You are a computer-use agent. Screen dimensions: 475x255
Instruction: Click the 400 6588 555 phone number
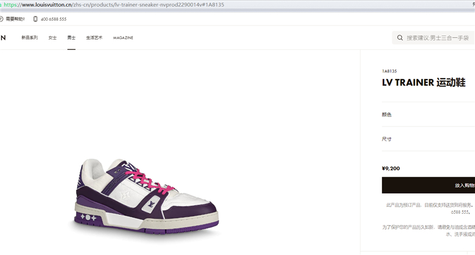(54, 19)
